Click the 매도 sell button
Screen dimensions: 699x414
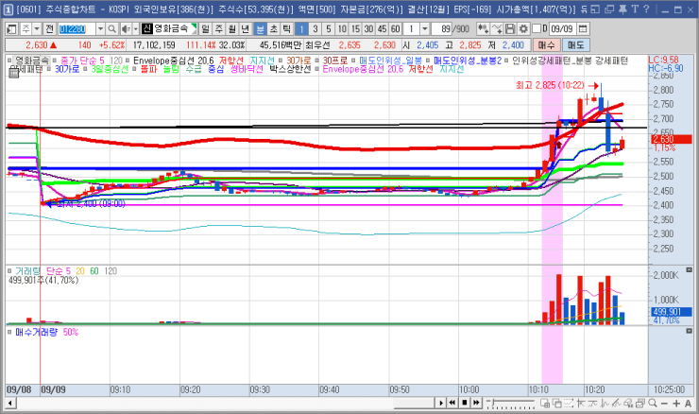(576, 45)
